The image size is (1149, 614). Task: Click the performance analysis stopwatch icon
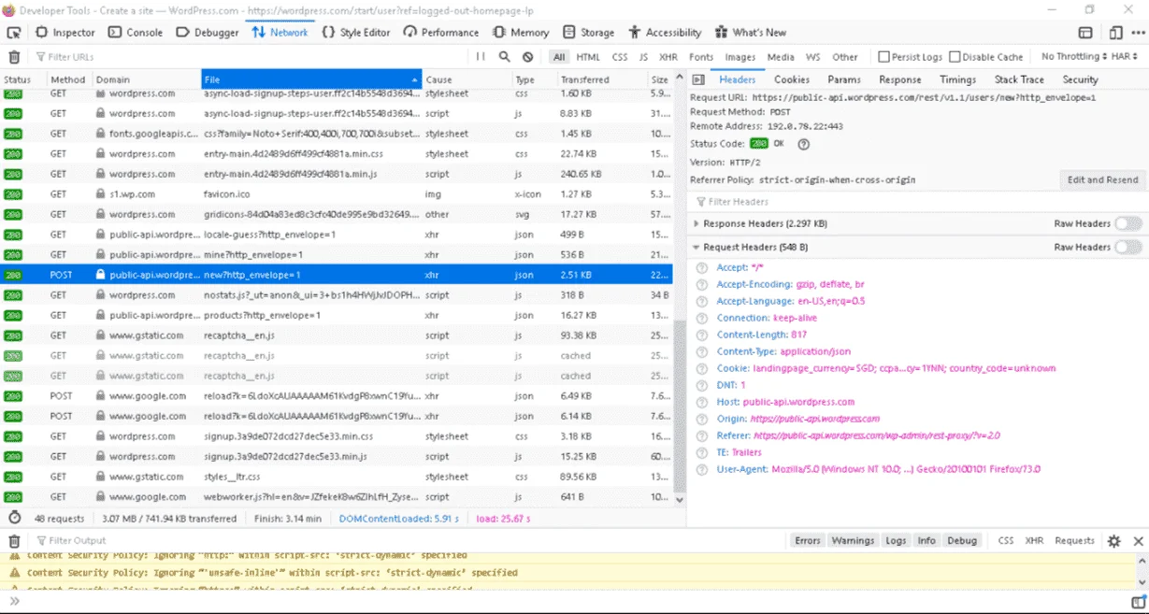click(14, 518)
